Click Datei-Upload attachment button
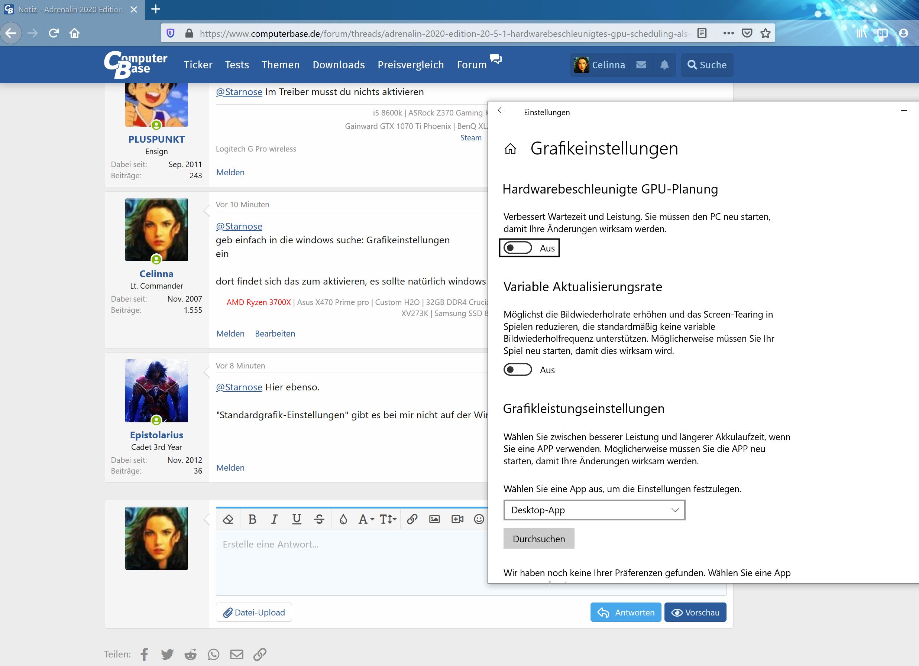Viewport: 919px width, 666px height. point(255,612)
